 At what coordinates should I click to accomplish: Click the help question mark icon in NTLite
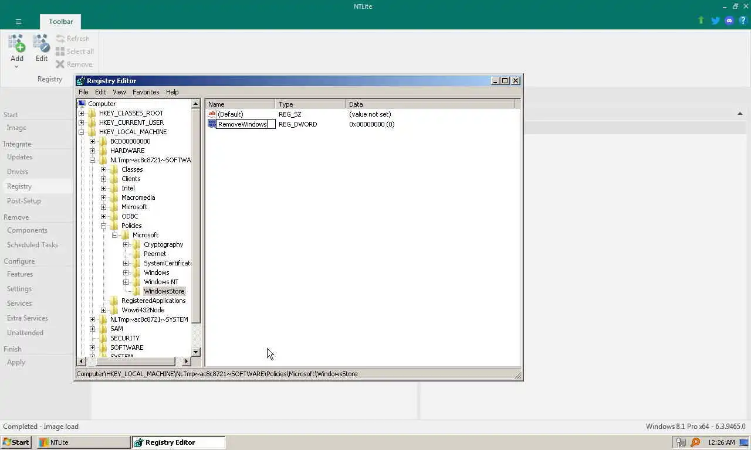point(743,21)
